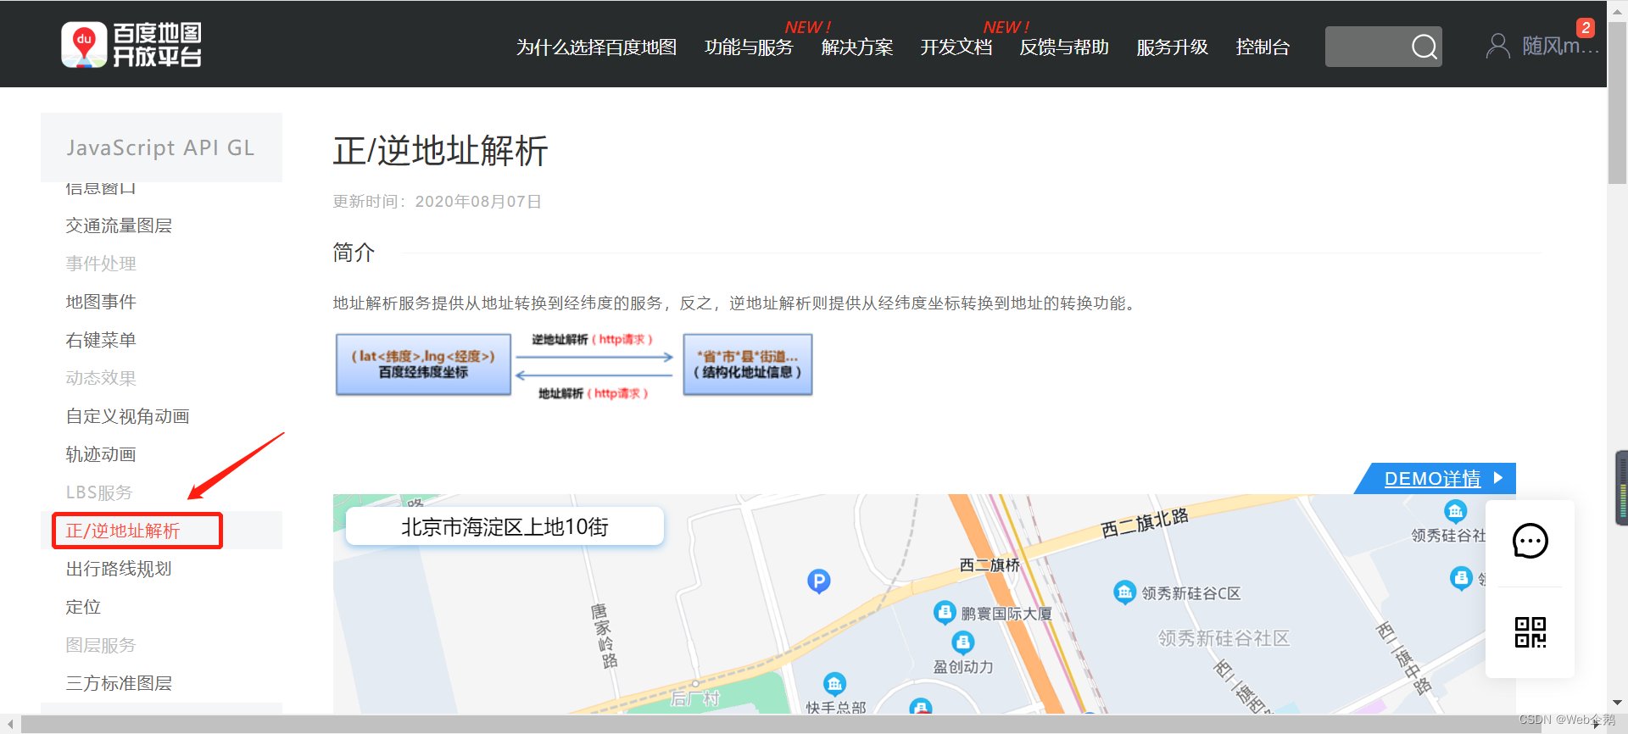Open 开发文档 menu
Image resolution: width=1628 pixels, height=734 pixels.
click(956, 47)
